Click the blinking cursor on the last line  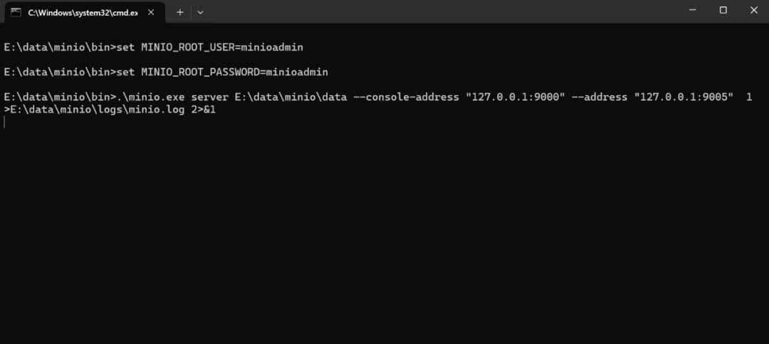coord(5,122)
